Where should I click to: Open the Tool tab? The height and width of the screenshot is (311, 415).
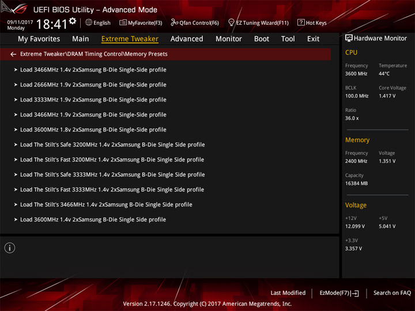[x=288, y=39]
